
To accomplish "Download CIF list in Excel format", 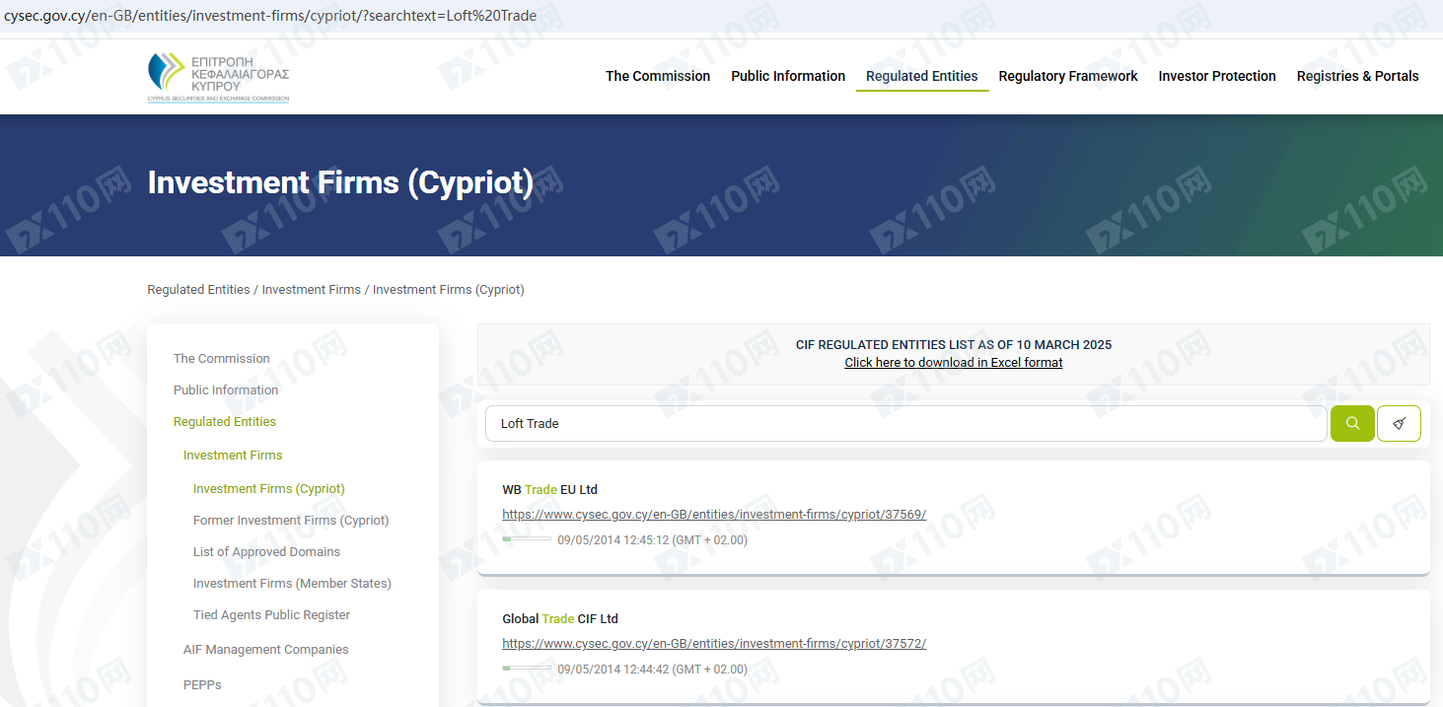I will tap(953, 362).
